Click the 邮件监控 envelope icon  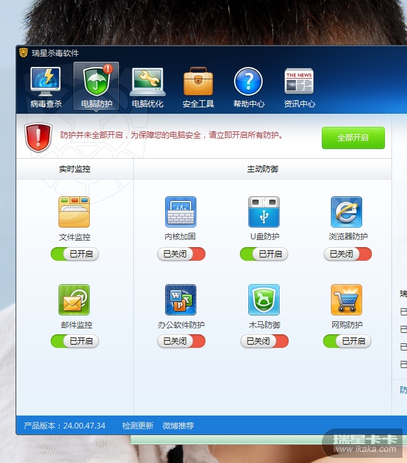74,300
